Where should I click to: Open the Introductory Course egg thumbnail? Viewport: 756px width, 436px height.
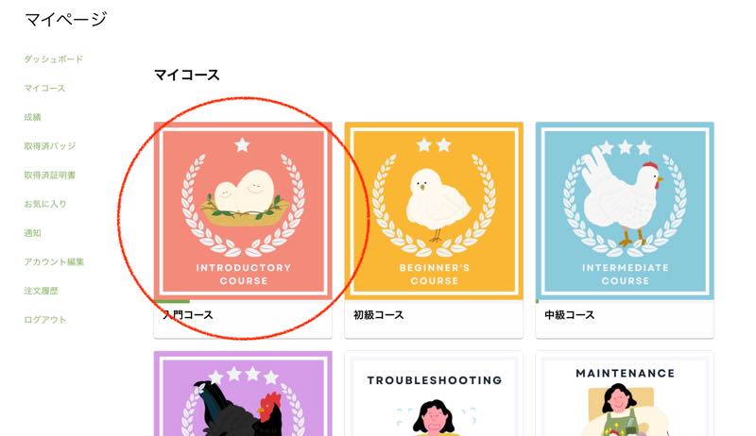(243, 210)
